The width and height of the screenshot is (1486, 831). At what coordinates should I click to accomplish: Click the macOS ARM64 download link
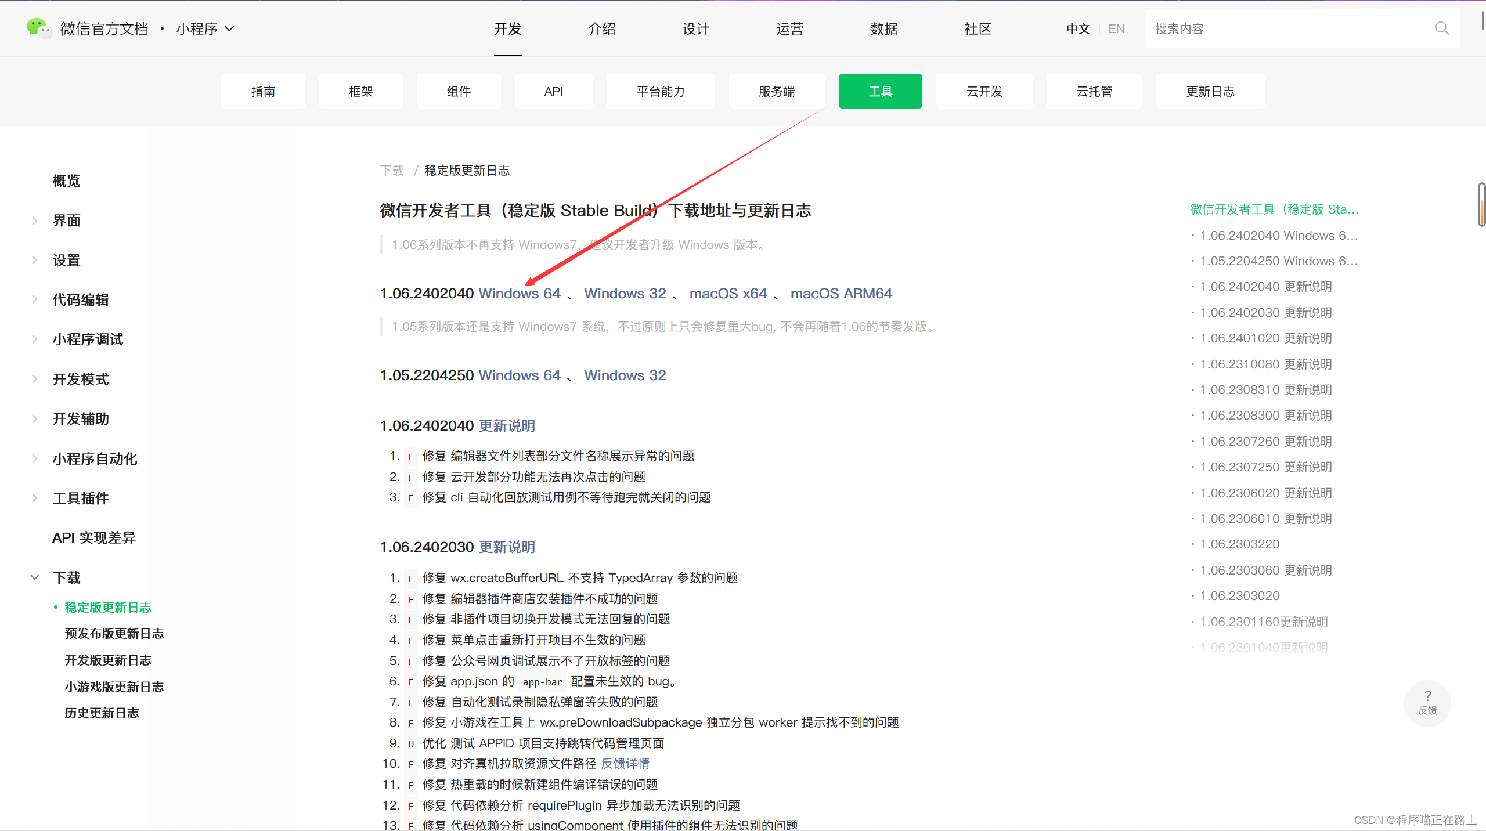coord(841,294)
